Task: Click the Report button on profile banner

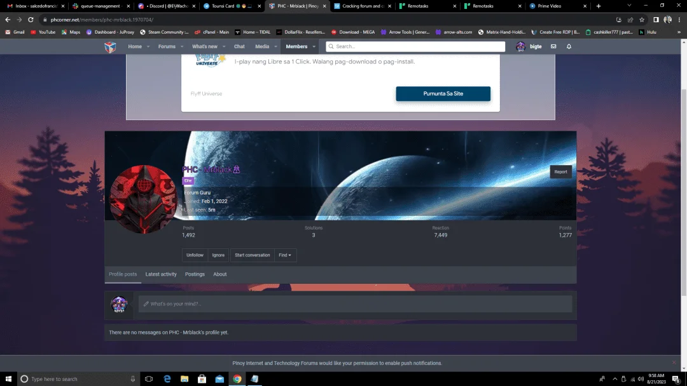Action: (x=560, y=172)
